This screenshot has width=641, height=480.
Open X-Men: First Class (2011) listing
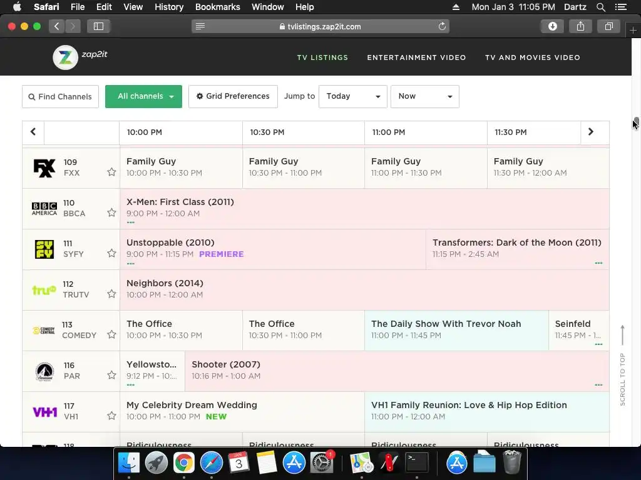pos(364,209)
